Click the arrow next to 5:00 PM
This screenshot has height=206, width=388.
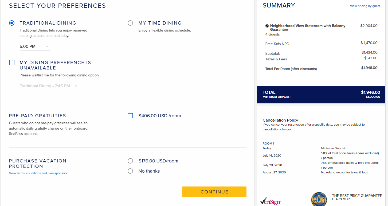[47, 47]
